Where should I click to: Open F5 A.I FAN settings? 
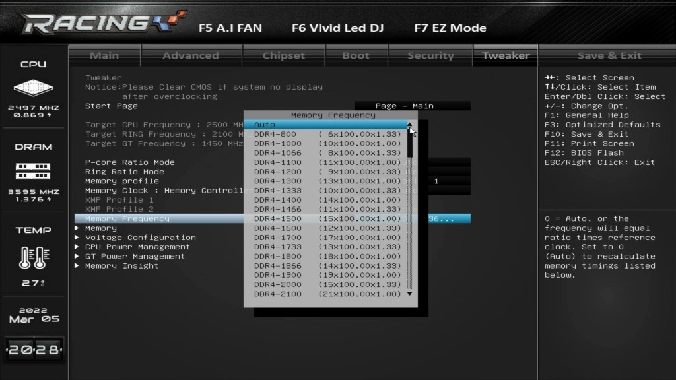pyautogui.click(x=230, y=28)
